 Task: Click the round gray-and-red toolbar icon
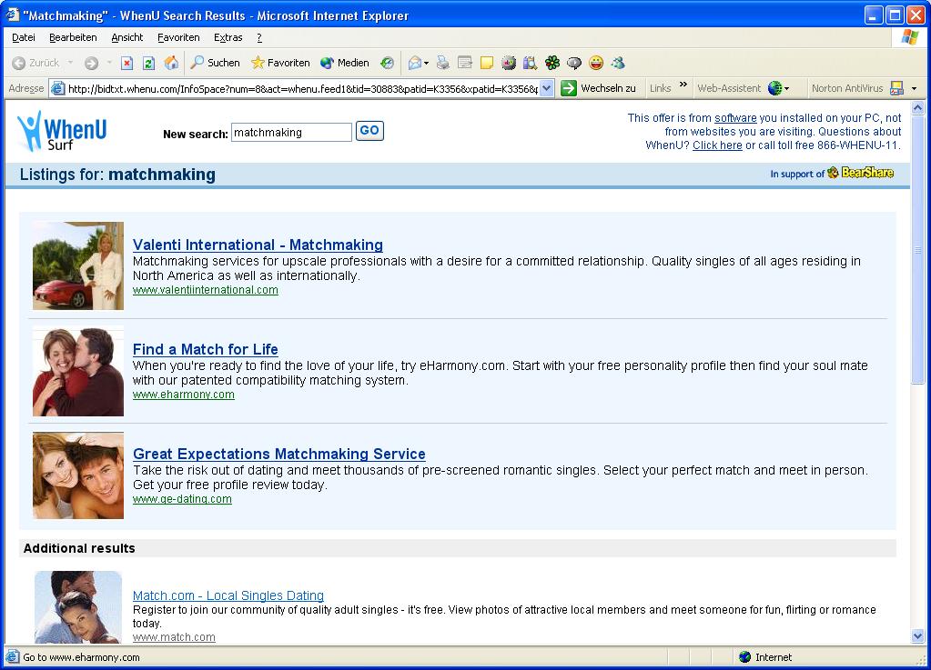[509, 63]
